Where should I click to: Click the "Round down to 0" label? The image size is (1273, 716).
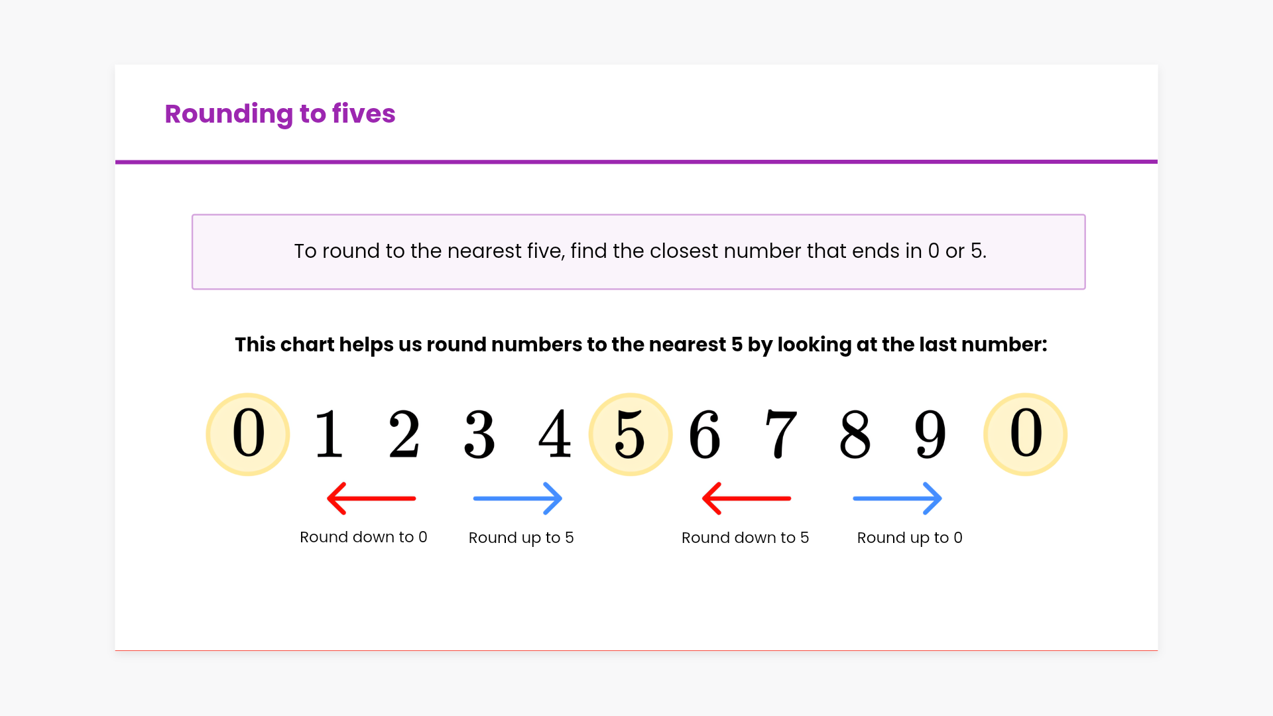tap(363, 537)
